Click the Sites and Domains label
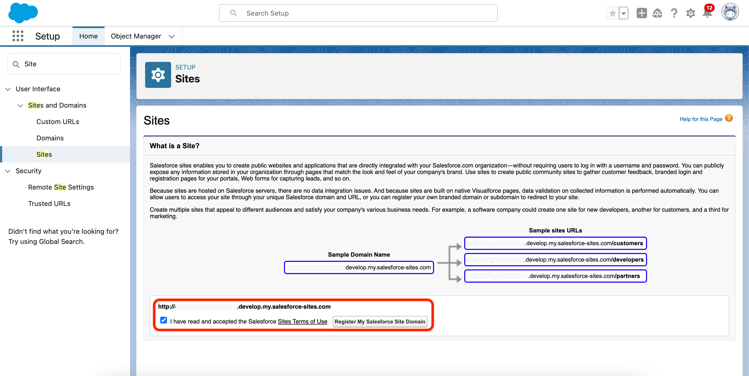The image size is (749, 376). click(57, 105)
